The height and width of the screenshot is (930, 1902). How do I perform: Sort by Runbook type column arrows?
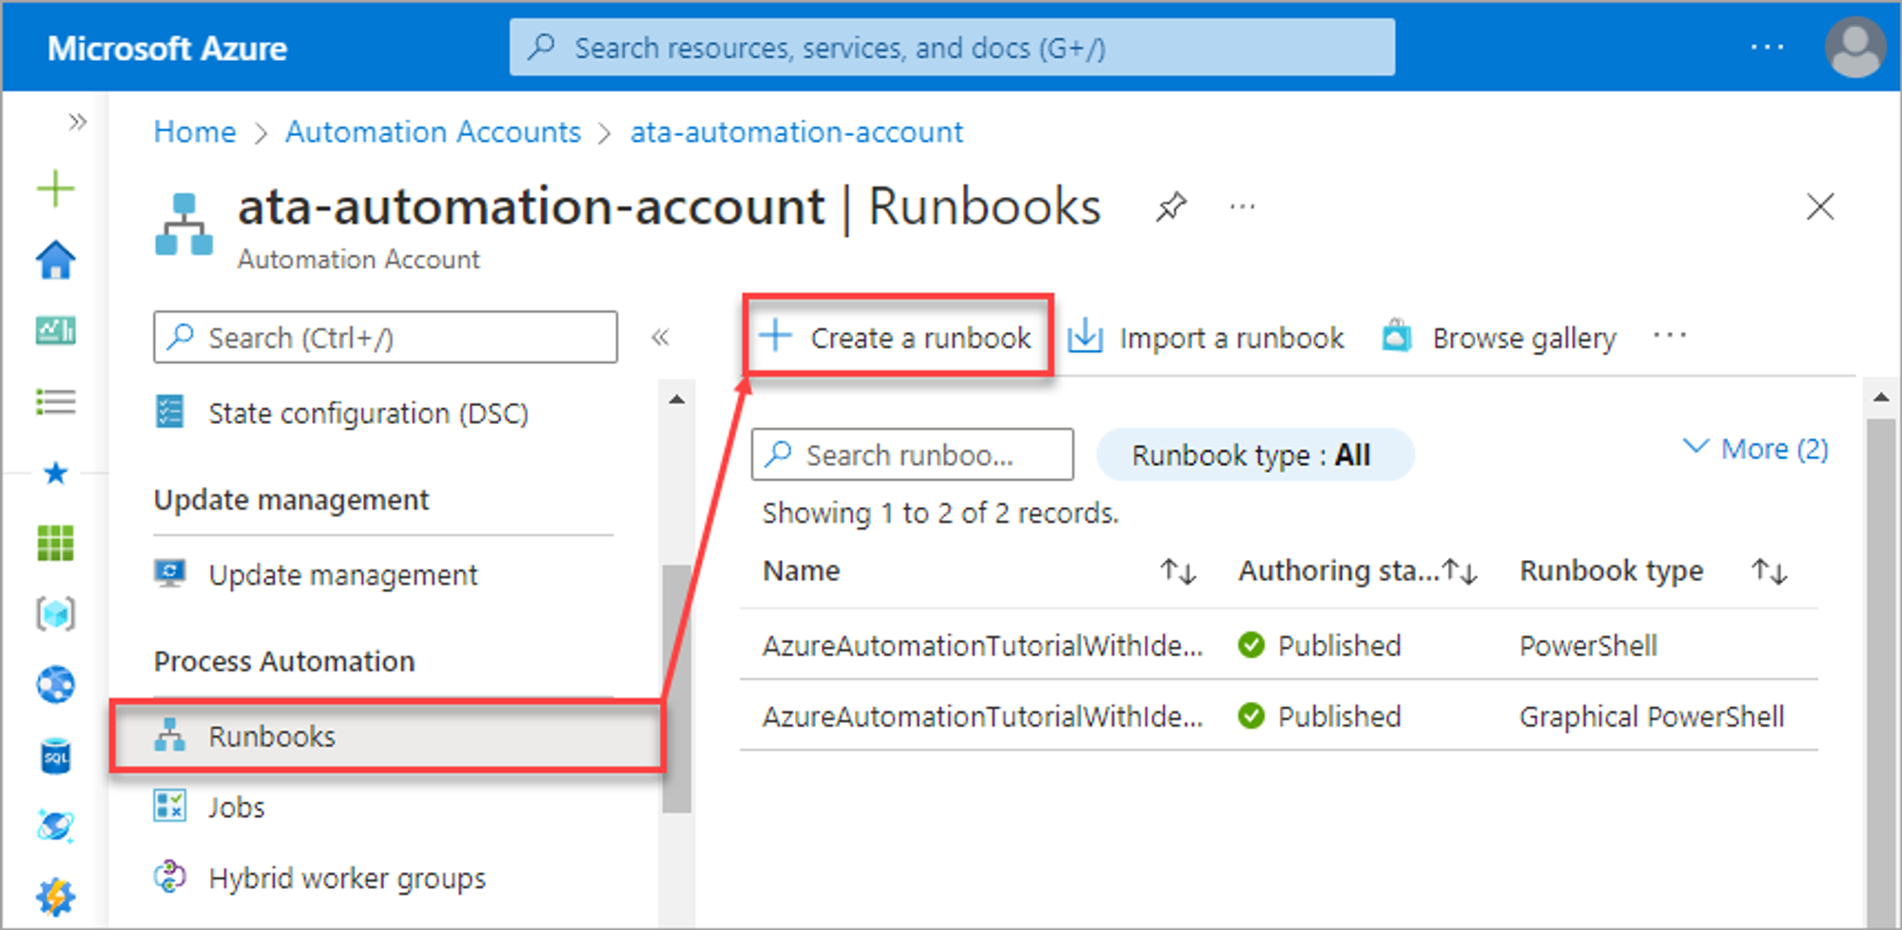coord(1770,572)
